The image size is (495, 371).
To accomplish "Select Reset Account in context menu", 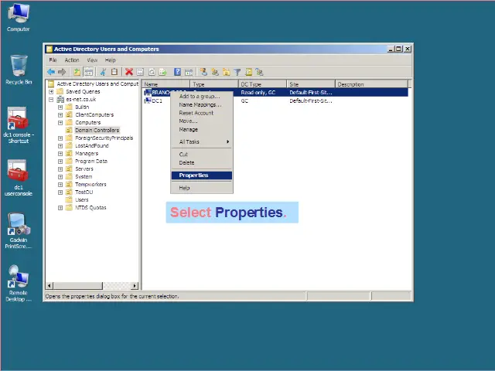I will (x=196, y=113).
